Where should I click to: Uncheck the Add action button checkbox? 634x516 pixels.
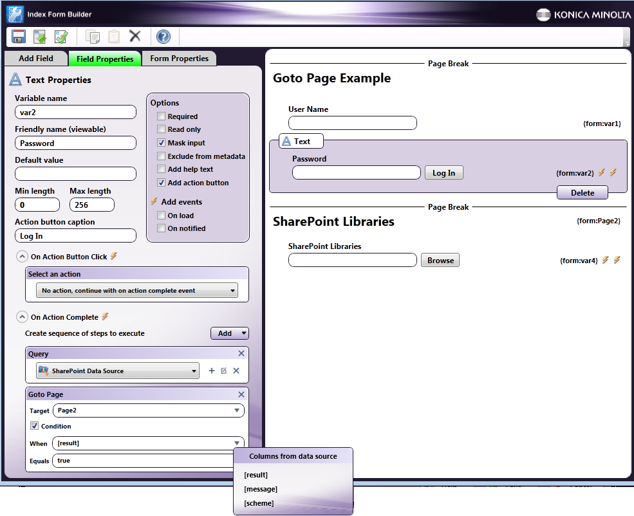tap(161, 183)
